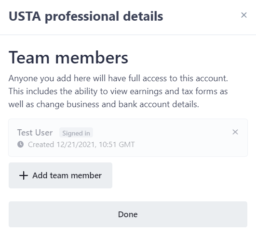Click the 'Done' label at the bottom
Viewport: 256px width, 235px height.
(128, 214)
